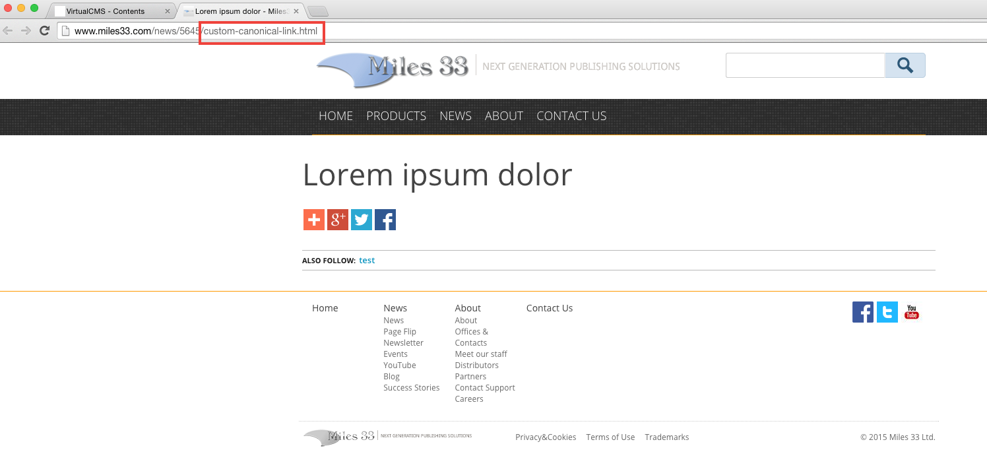Click the orange plus share icon
Screen dimensions: 987x473
[x=314, y=220]
